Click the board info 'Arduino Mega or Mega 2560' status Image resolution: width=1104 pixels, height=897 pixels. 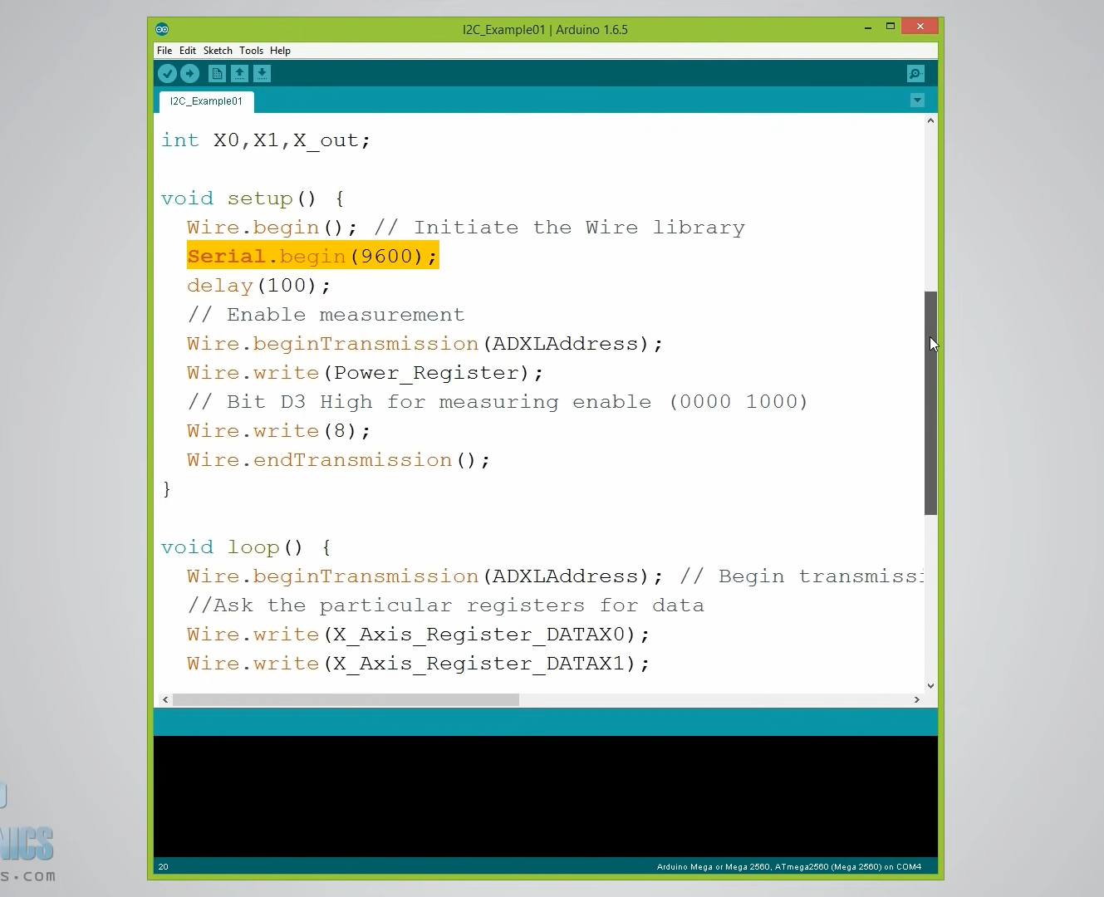789,867
